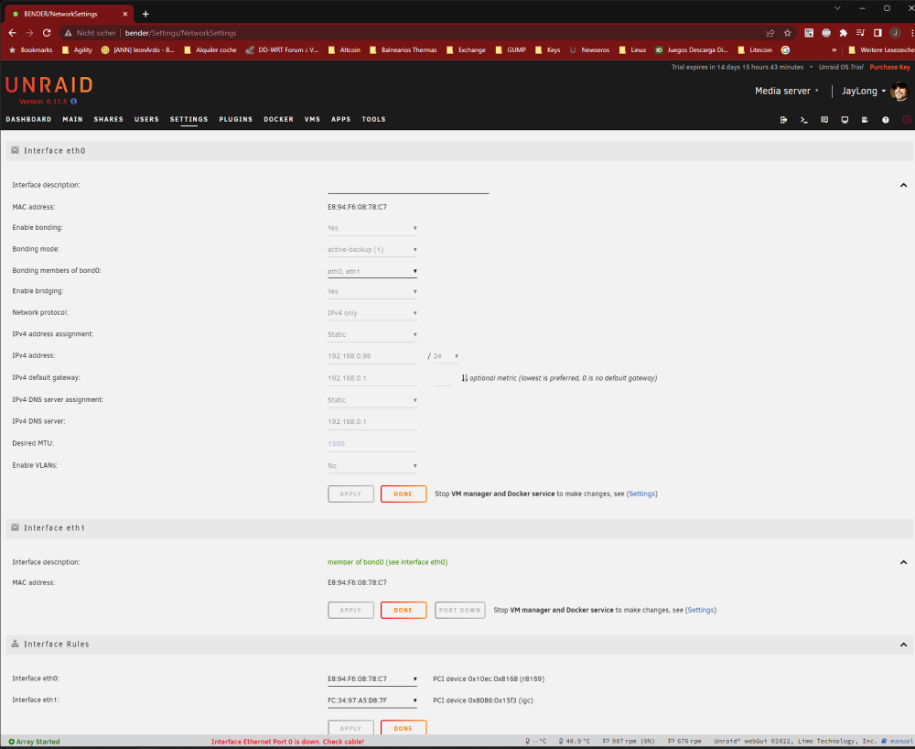915x749 pixels.
Task: Click the share page icon in address bar
Action: [770, 33]
